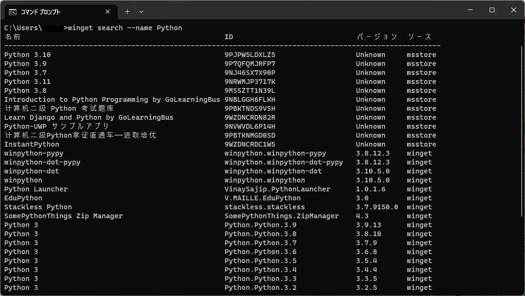Click the Python 3.9 name entry

(25, 64)
